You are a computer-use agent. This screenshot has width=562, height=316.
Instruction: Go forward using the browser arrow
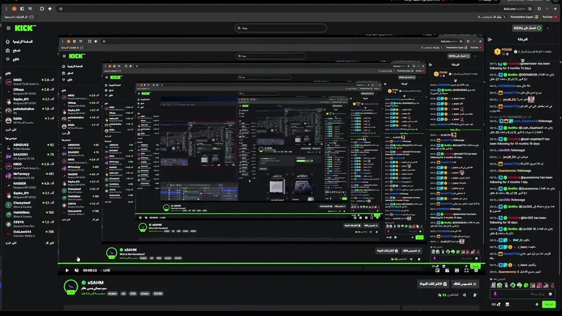(x=548, y=9)
